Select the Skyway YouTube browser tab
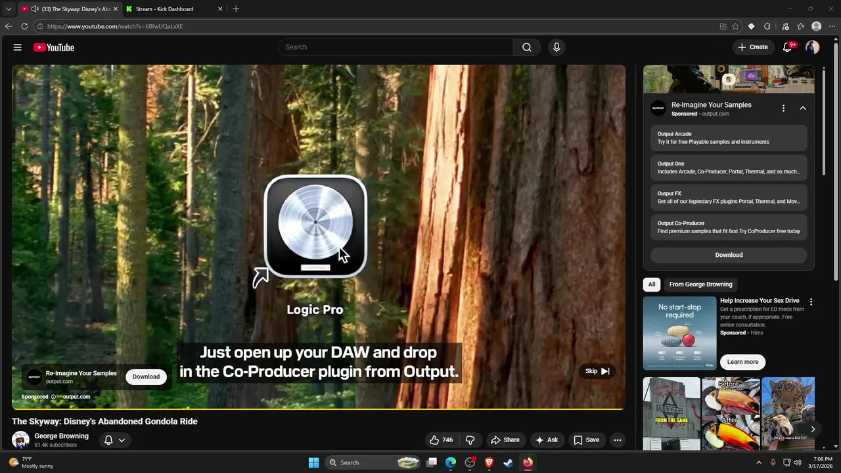The height and width of the screenshot is (473, 841). coord(69,9)
